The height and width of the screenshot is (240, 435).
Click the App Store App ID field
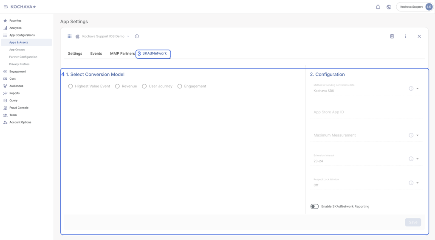(x=365, y=112)
